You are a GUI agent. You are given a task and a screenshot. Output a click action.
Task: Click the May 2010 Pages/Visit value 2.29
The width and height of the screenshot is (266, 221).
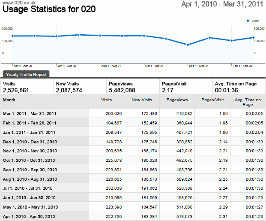pyautogui.click(x=223, y=207)
